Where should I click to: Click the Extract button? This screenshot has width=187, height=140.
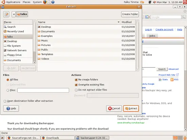tap(131, 108)
